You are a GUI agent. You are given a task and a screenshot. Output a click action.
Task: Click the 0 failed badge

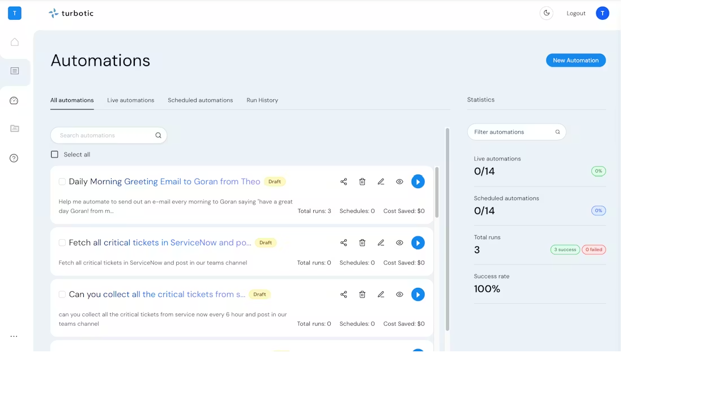tap(594, 249)
